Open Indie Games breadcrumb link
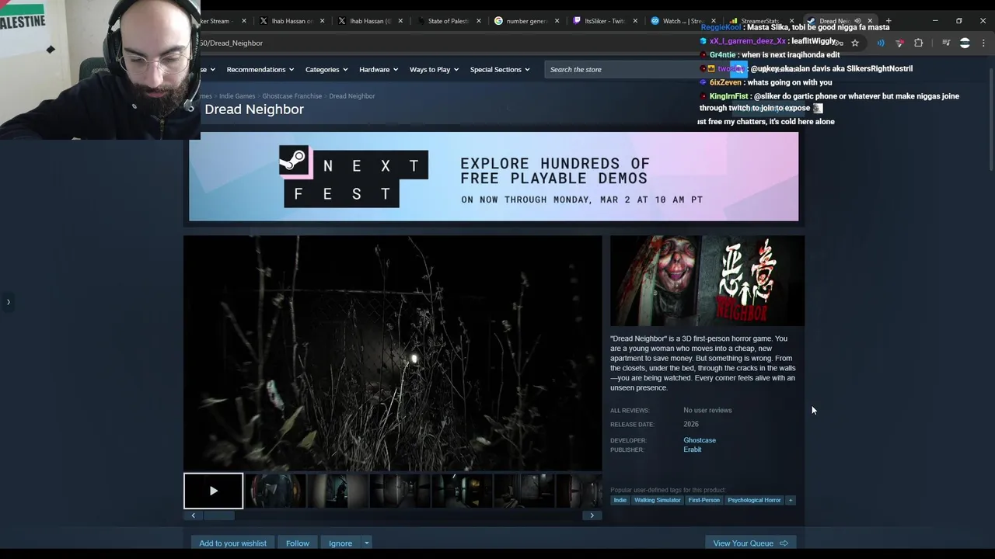Viewport: 995px width, 559px height. click(237, 96)
